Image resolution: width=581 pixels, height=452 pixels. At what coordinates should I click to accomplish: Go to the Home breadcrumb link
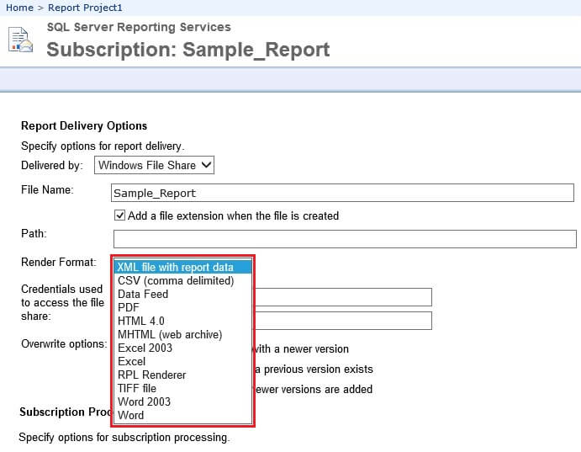pos(19,8)
